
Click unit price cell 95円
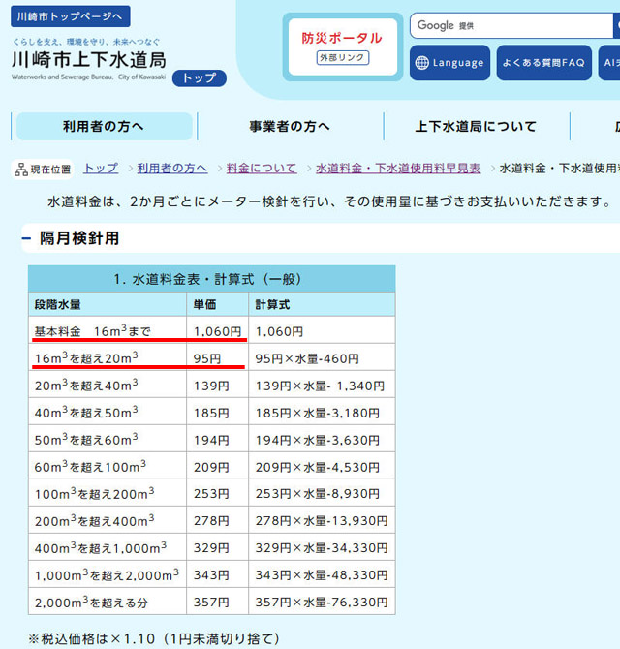click(217, 357)
